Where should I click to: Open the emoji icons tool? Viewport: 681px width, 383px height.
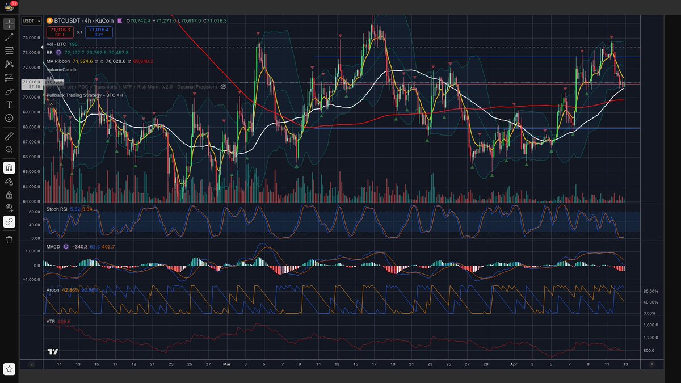9,118
